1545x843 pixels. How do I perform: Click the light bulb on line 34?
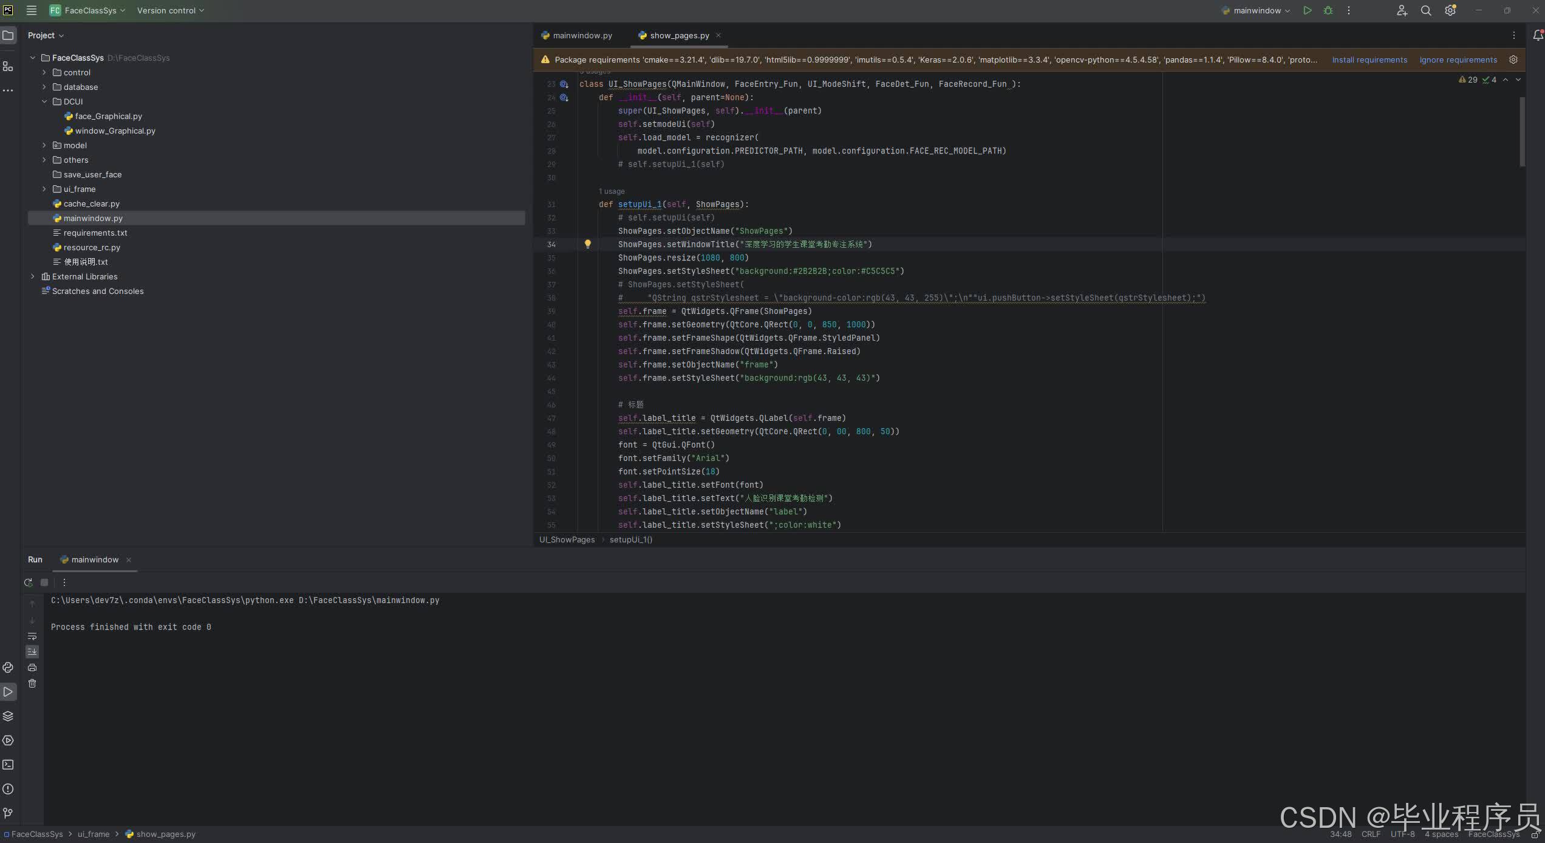click(587, 244)
